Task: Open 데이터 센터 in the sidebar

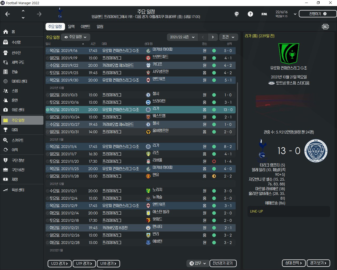Action: [22, 81]
